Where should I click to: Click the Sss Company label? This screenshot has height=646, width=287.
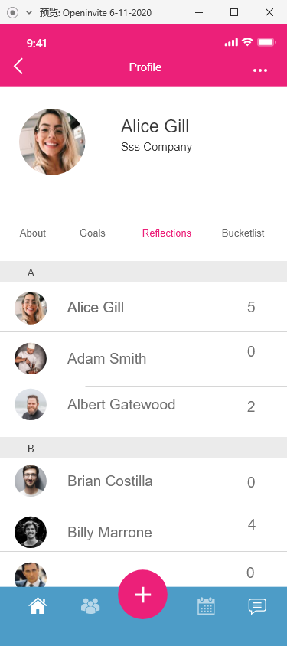point(156,147)
